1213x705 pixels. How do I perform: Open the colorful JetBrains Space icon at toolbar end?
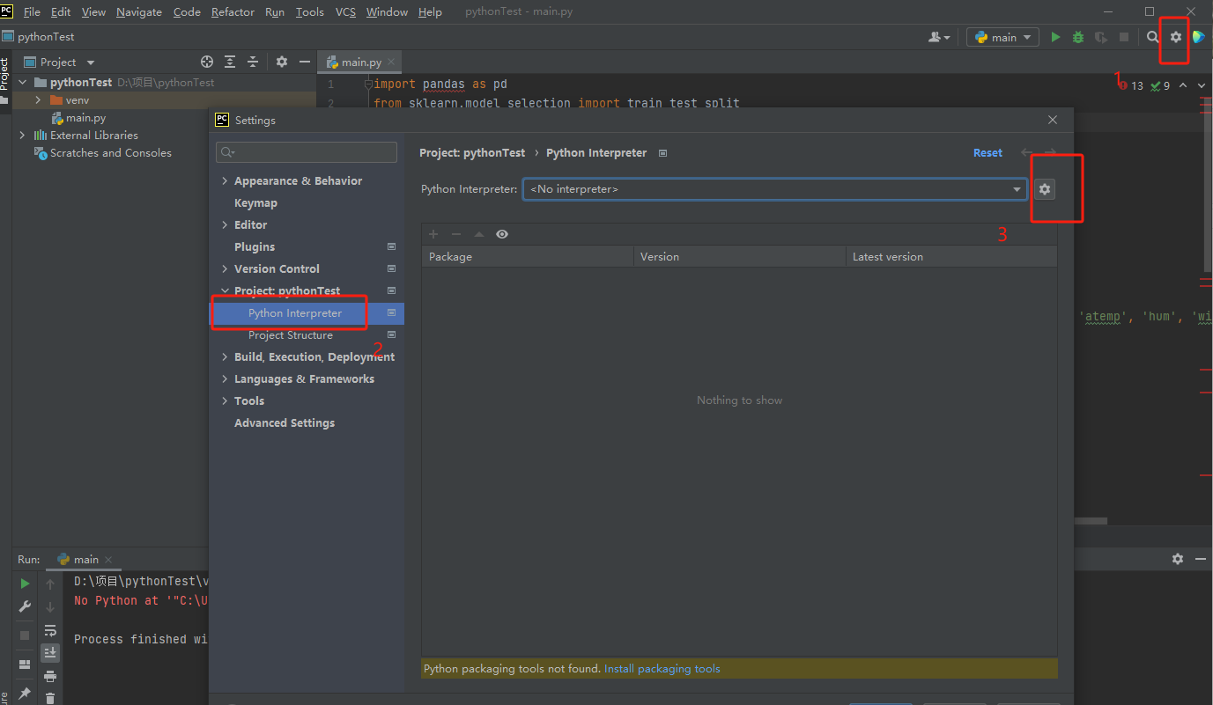[1199, 37]
